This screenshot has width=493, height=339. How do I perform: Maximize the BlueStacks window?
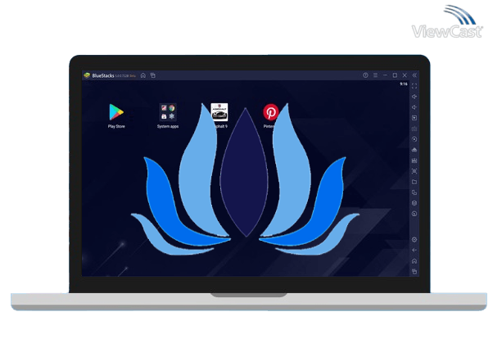(395, 75)
